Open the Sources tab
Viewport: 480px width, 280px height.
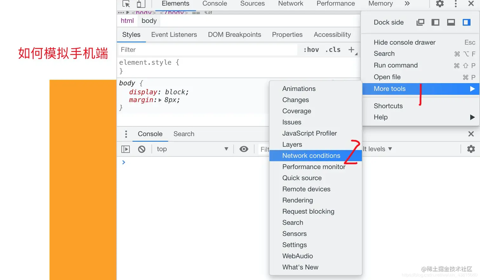point(252,3)
